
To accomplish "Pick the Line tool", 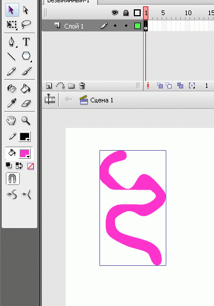I will point(11,56).
